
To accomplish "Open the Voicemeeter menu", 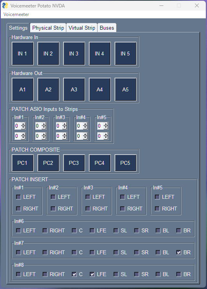I will tap(16, 14).
